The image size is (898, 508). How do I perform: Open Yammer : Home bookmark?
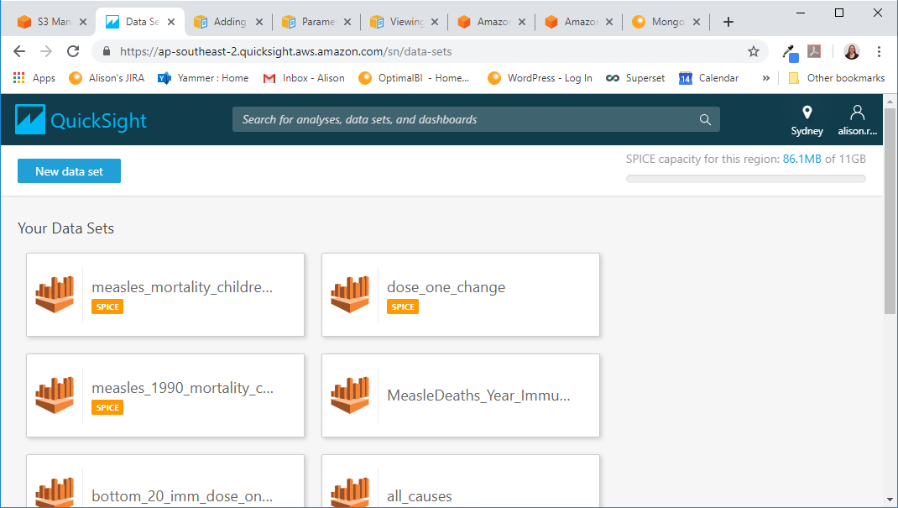tap(203, 78)
